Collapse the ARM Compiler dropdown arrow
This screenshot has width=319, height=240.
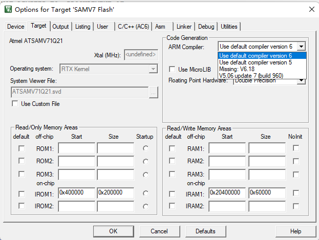click(302, 47)
